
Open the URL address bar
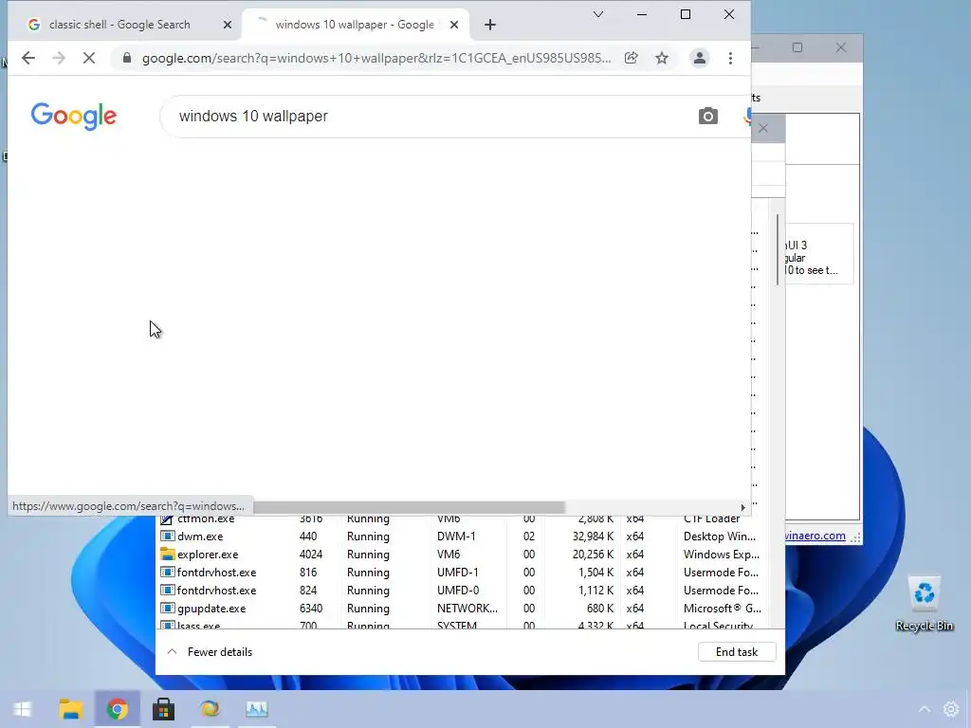pos(376,58)
